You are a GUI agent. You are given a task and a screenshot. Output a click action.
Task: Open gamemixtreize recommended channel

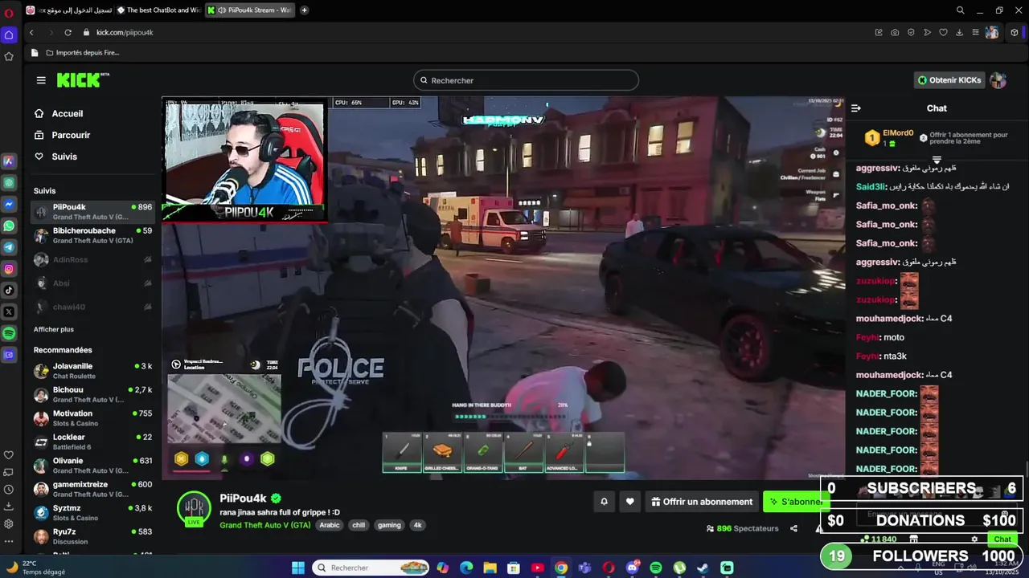click(92, 489)
